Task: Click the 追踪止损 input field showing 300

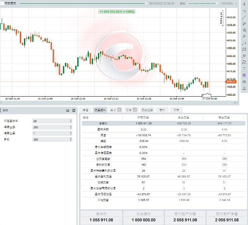Action: pyautogui.click(x=52, y=127)
